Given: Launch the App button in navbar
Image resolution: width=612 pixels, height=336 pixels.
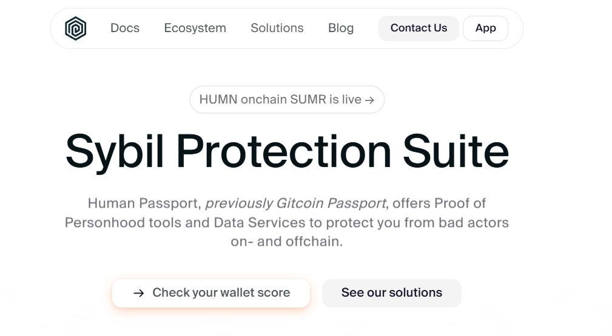Looking at the screenshot, I should tap(486, 28).
